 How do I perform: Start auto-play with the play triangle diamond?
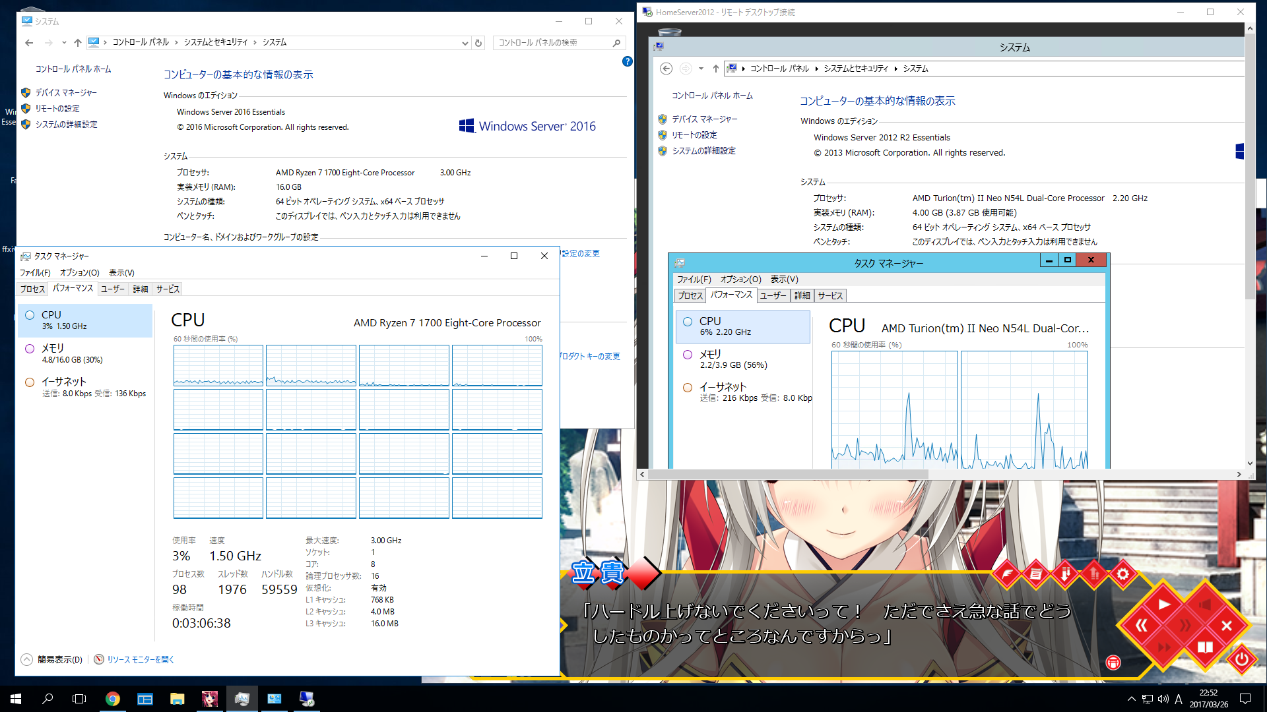pyautogui.click(x=1163, y=605)
